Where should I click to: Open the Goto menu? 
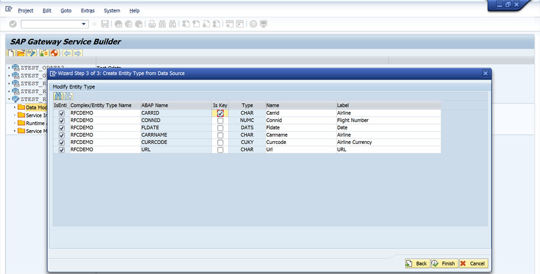point(66,11)
